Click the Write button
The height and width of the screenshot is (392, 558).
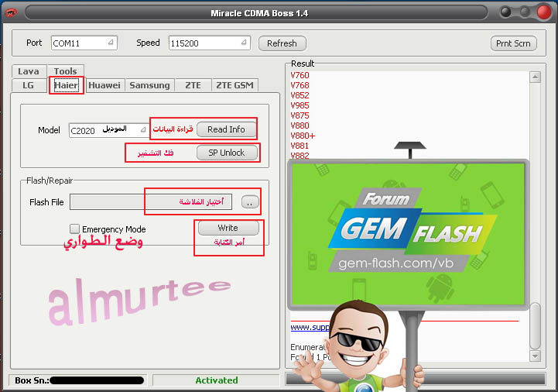pos(228,228)
